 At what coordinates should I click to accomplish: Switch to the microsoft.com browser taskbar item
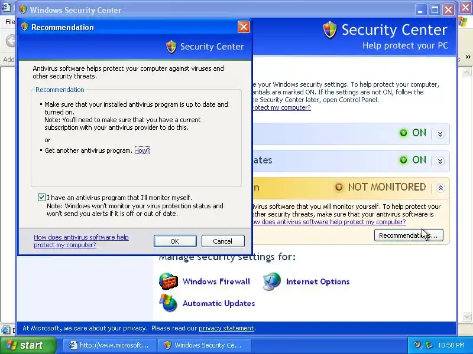pos(110,345)
